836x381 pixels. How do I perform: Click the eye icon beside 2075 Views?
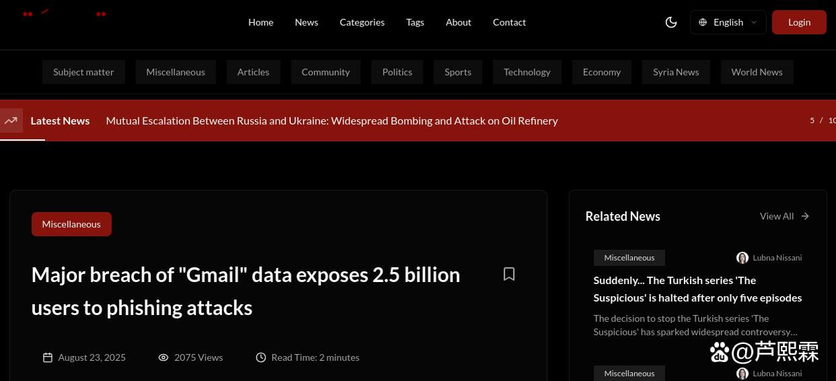[x=164, y=357]
